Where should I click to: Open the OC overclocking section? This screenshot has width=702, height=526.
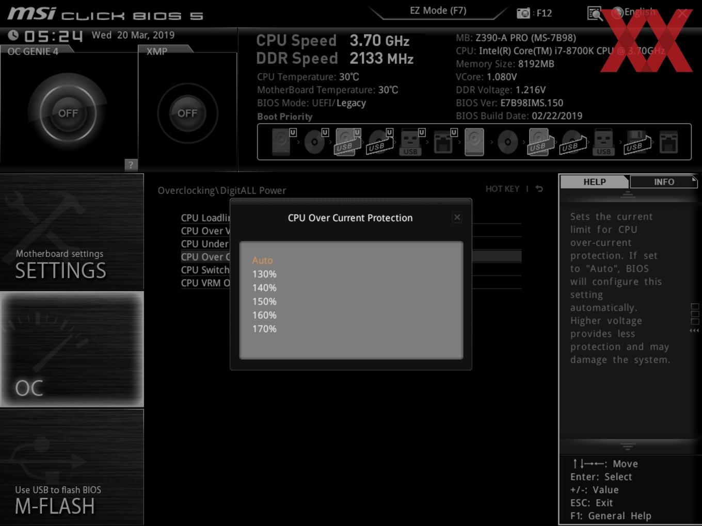coord(72,349)
